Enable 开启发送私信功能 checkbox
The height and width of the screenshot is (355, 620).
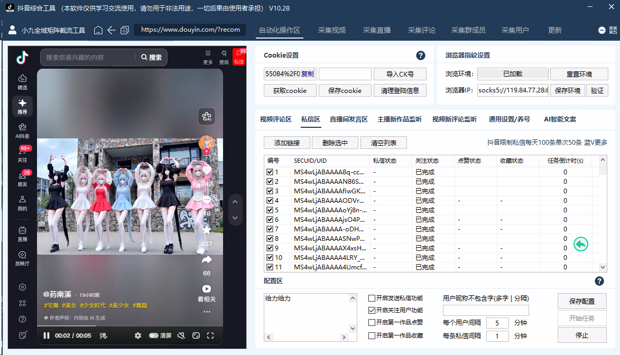(372, 298)
